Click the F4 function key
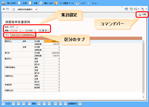Screen dimensions: 149x107 point(24,104)
